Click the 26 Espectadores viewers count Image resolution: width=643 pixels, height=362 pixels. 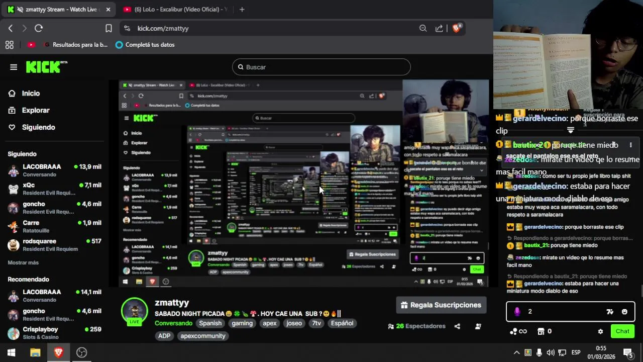416,326
